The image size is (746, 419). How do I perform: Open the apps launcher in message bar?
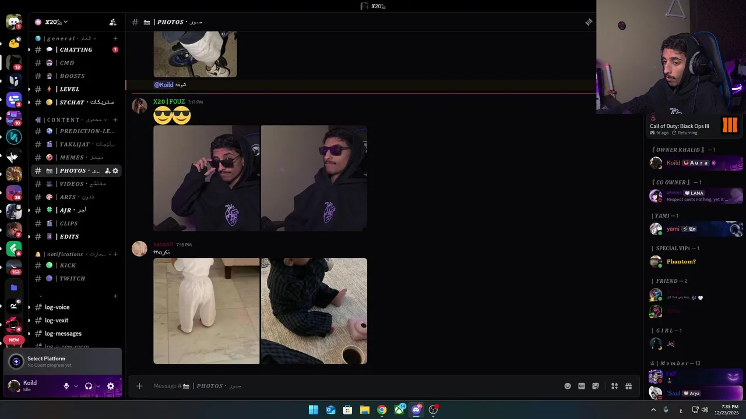pos(614,386)
